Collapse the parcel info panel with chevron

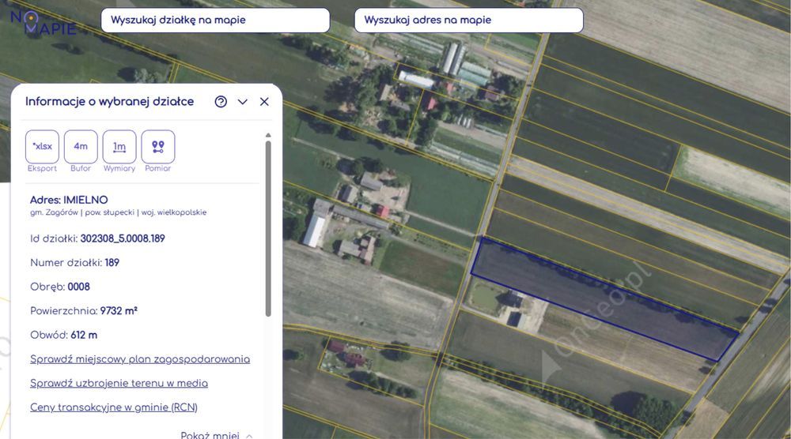243,102
